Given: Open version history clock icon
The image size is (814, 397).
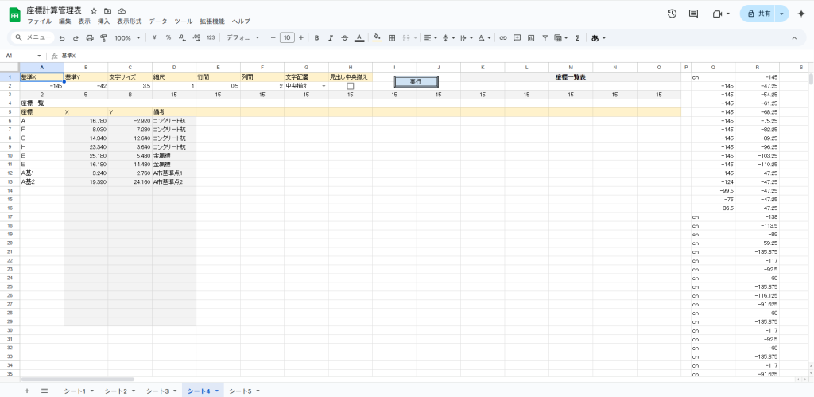Looking at the screenshot, I should coord(672,14).
